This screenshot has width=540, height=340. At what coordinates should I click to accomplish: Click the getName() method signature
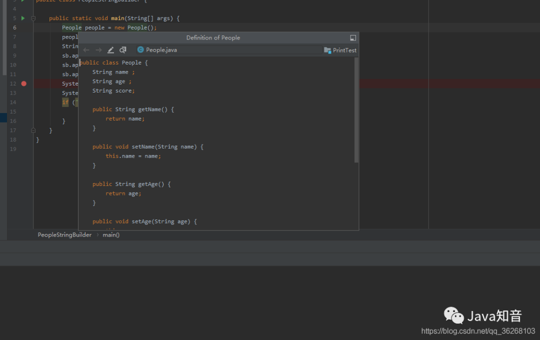pos(133,109)
